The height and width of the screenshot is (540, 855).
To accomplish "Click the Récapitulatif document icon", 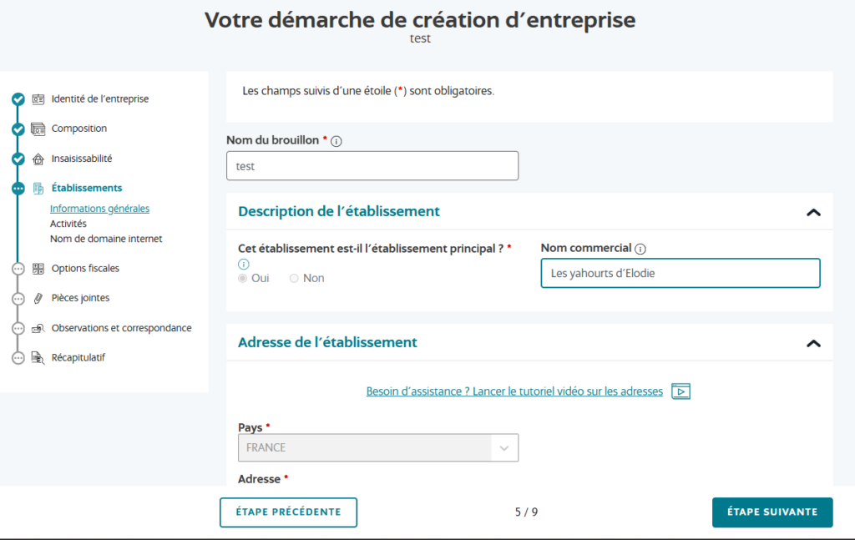I will (38, 358).
